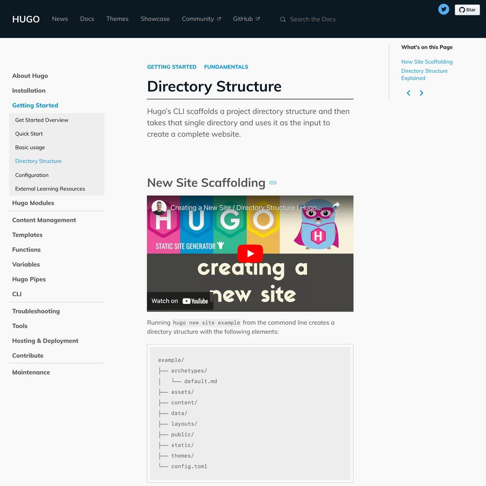Expand Functions sidebar section

click(26, 249)
